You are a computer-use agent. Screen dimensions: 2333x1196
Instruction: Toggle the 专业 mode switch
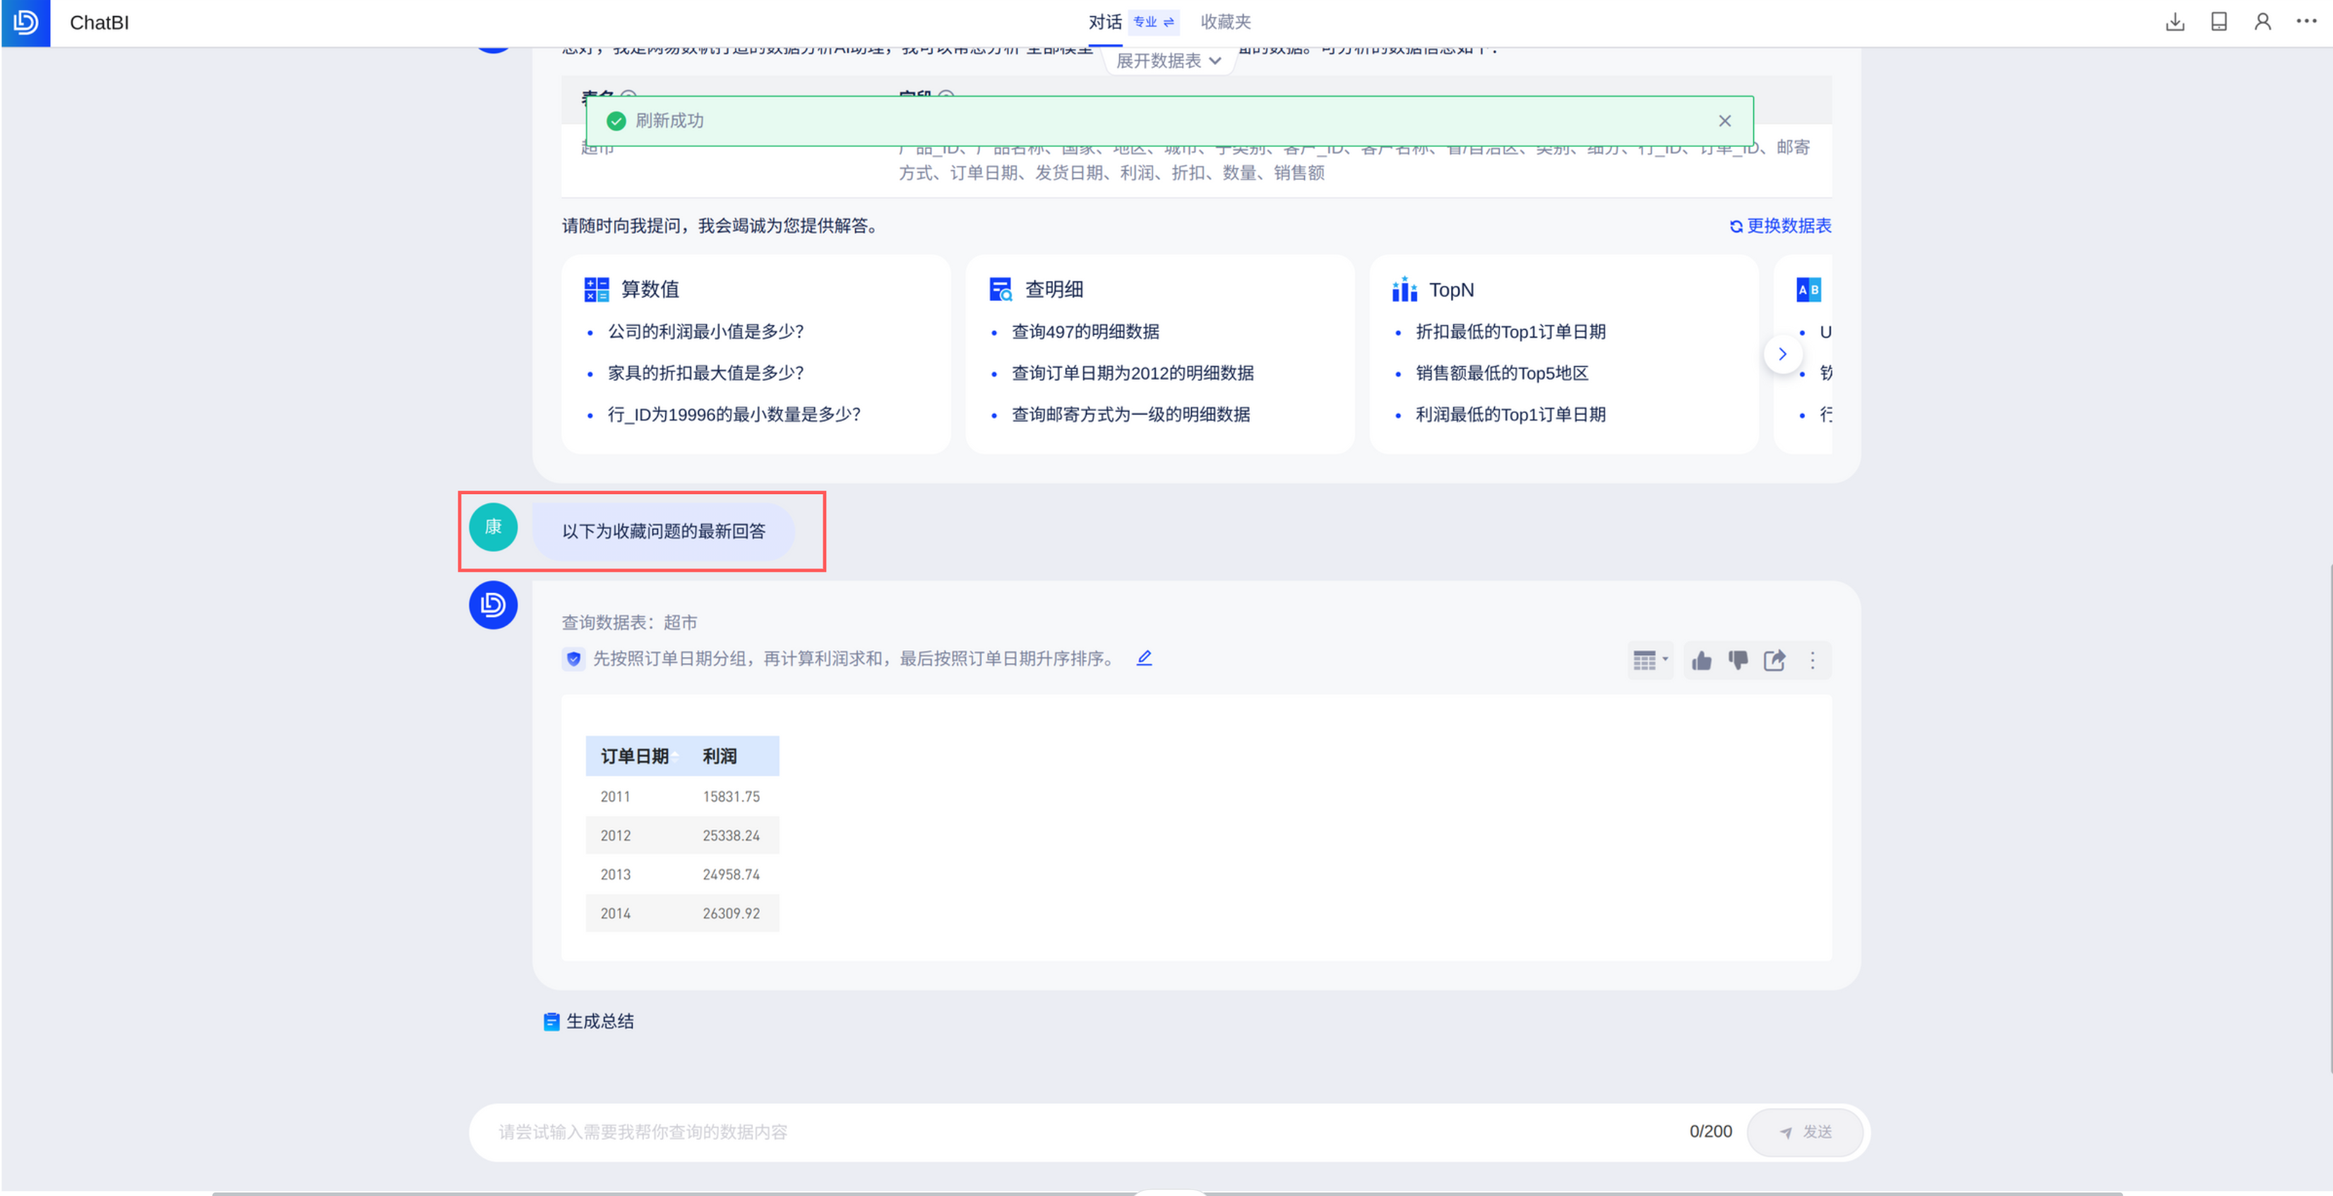coord(1154,22)
